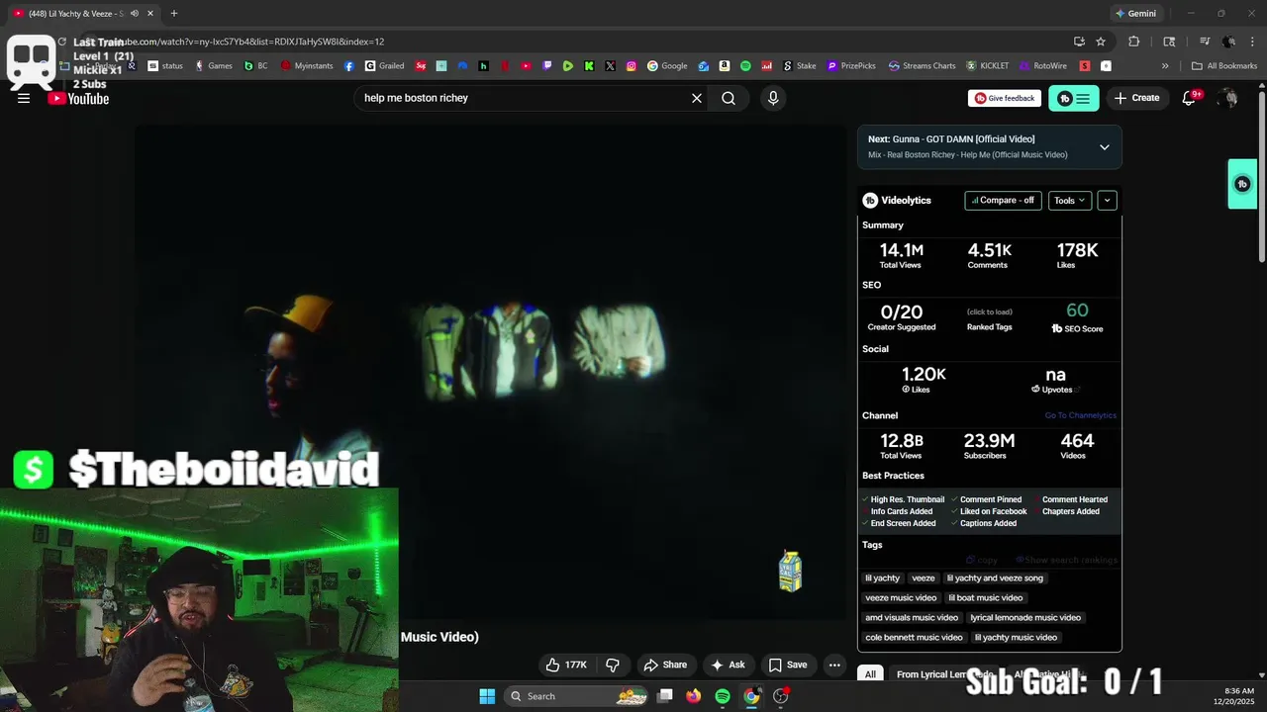This screenshot has height=712, width=1267.
Task: Click the "lyrical lemonade music video" tag
Action: (x=1025, y=617)
